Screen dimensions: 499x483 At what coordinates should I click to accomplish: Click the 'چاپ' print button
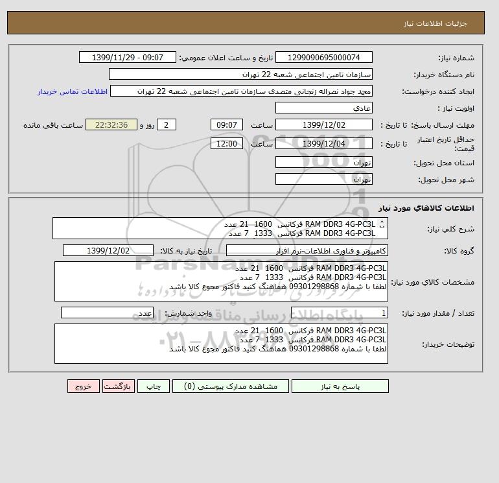(154, 386)
